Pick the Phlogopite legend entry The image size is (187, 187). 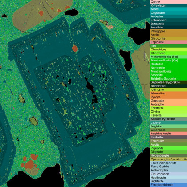[169, 31]
